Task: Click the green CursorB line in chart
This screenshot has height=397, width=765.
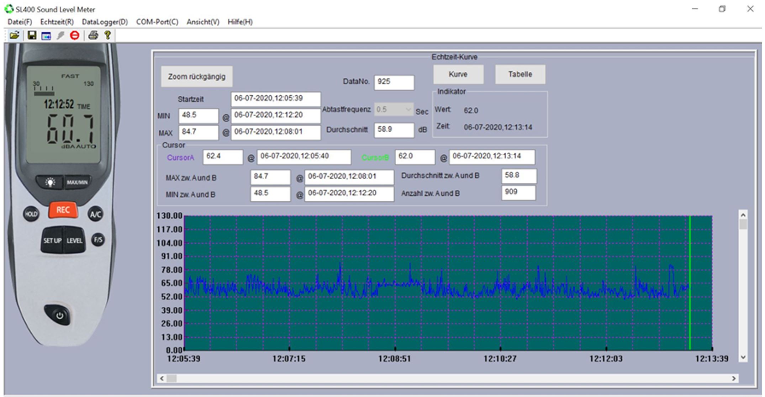Action: pyautogui.click(x=690, y=249)
